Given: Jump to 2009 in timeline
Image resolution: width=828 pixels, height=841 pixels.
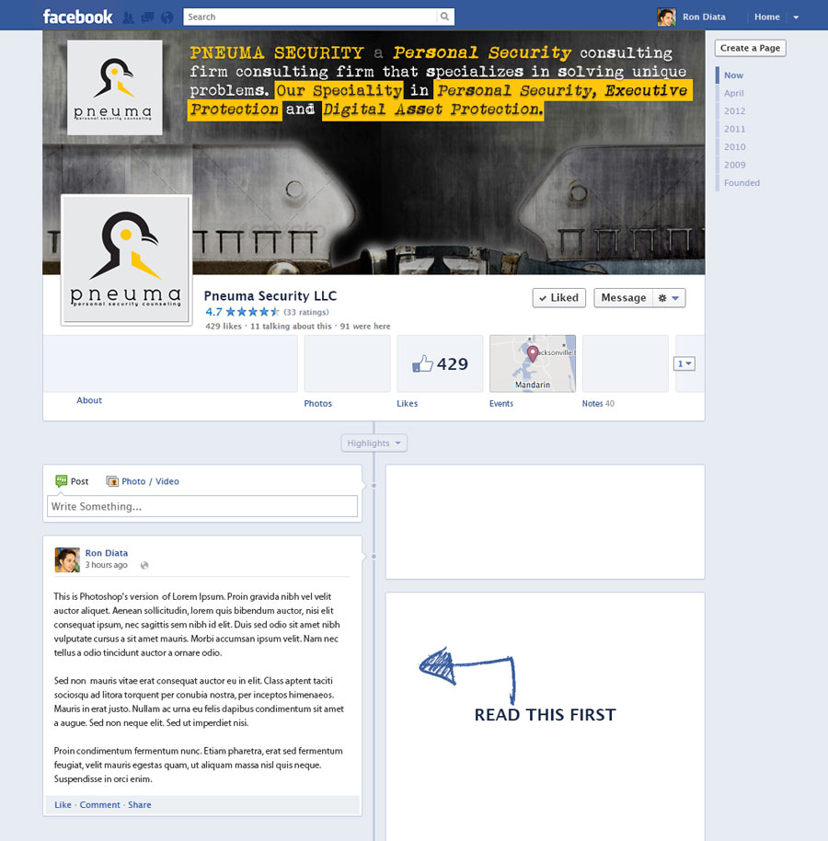Looking at the screenshot, I should tap(734, 166).
